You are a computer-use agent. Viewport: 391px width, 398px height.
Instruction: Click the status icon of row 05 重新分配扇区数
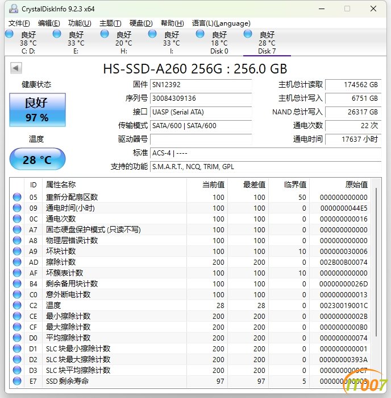(17, 197)
